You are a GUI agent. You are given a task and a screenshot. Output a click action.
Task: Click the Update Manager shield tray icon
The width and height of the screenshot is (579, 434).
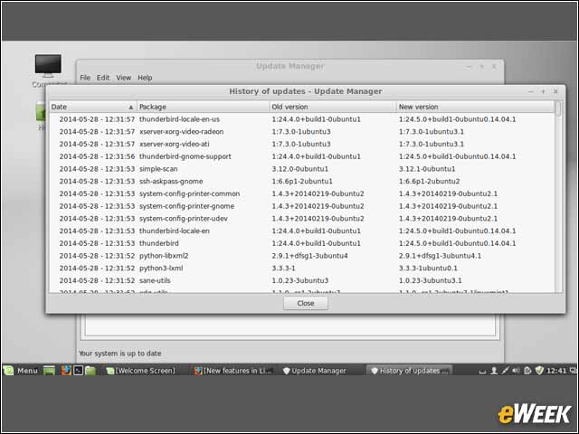[x=539, y=370]
